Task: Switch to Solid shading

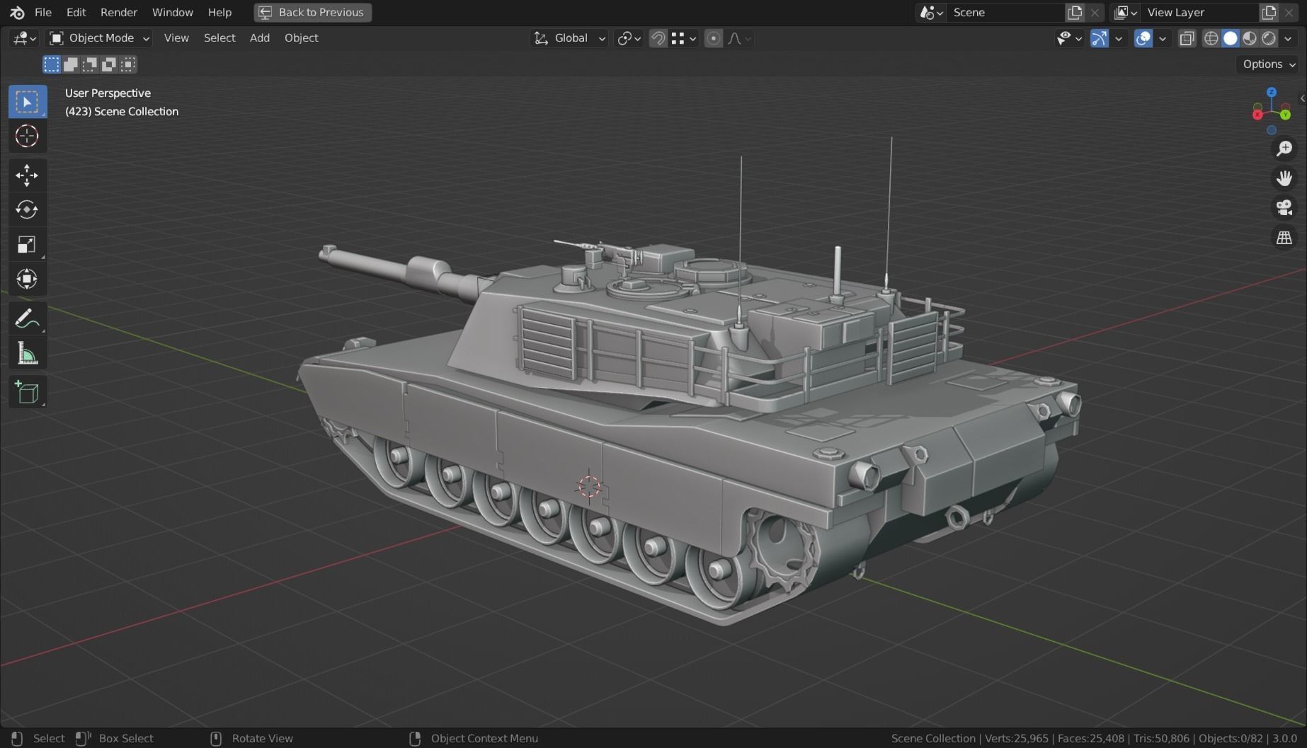Action: [x=1231, y=38]
